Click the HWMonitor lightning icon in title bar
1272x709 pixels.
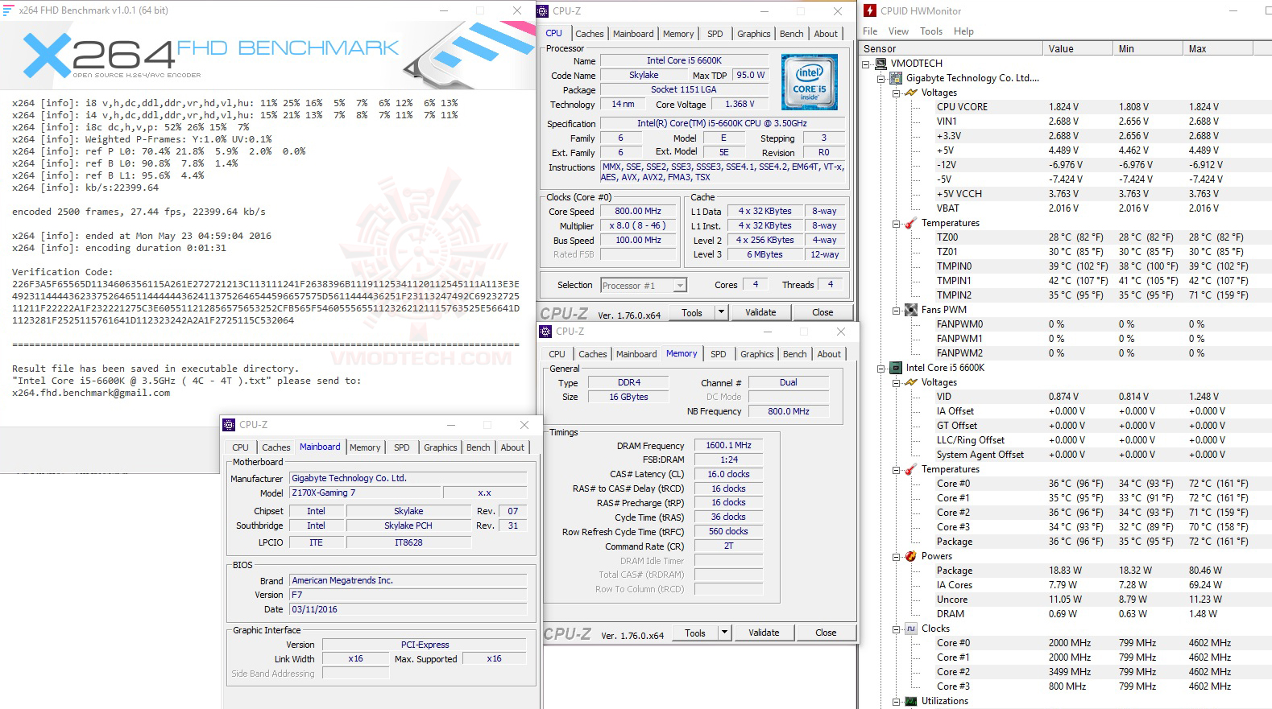click(870, 11)
